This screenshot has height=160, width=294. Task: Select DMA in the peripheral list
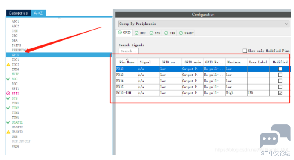(15, 41)
